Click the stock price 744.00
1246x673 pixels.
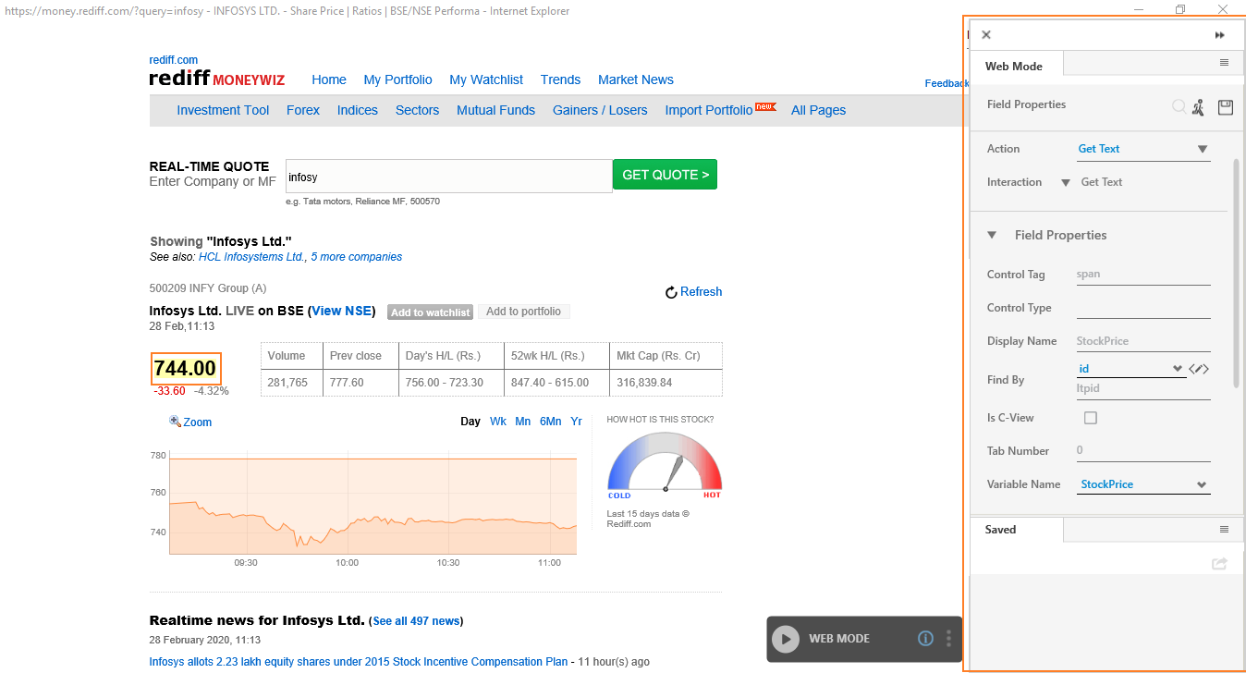pyautogui.click(x=185, y=369)
